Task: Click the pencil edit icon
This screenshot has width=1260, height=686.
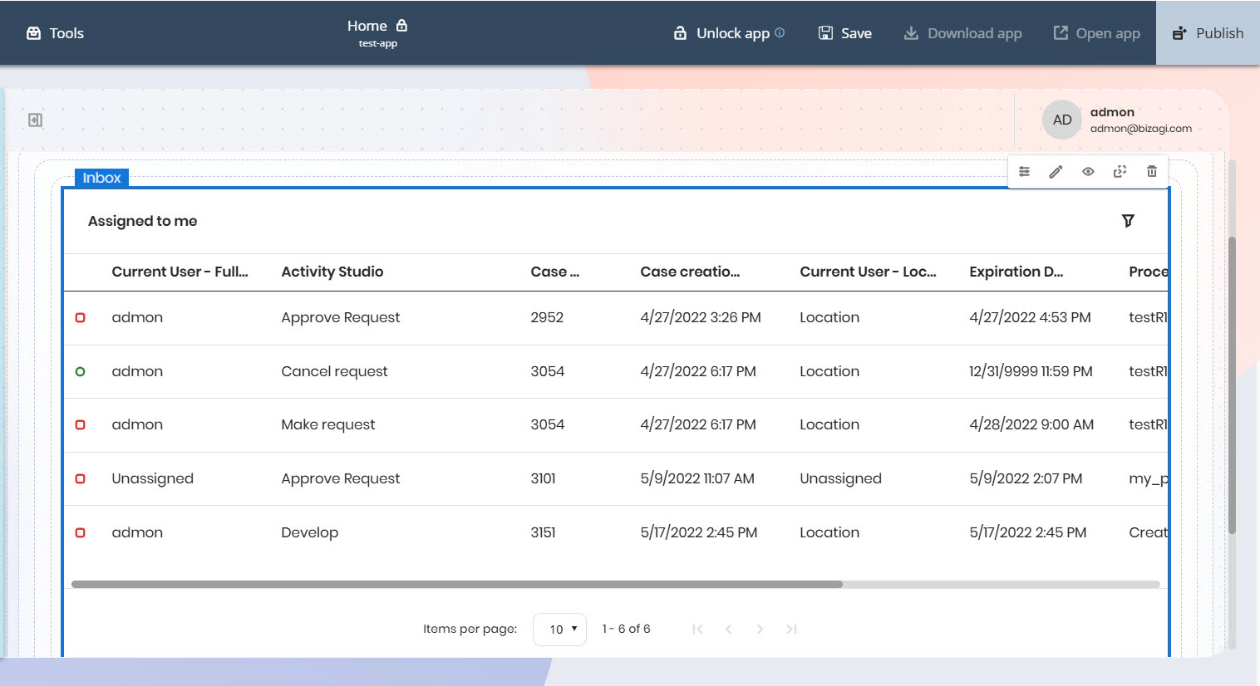Action: pos(1056,172)
